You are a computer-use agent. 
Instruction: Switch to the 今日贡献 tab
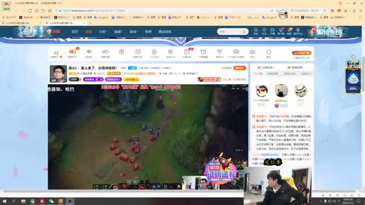click(257, 73)
